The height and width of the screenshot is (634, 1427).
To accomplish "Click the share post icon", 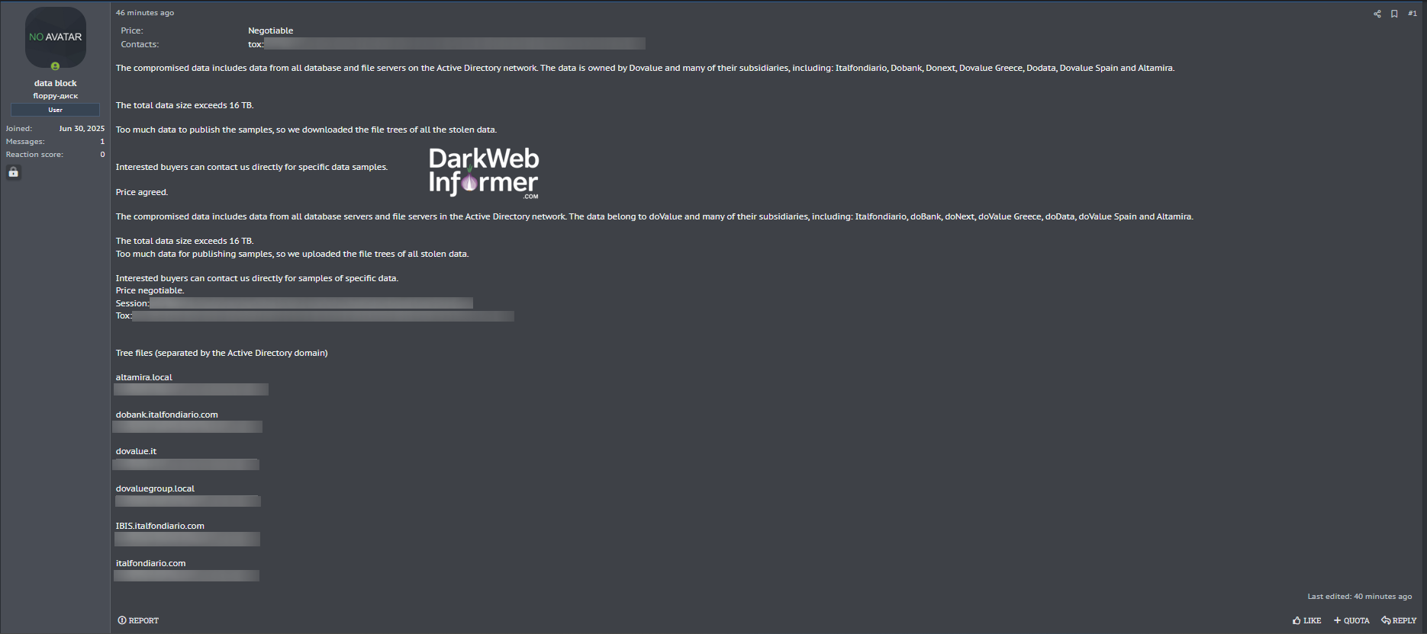I will tap(1377, 14).
